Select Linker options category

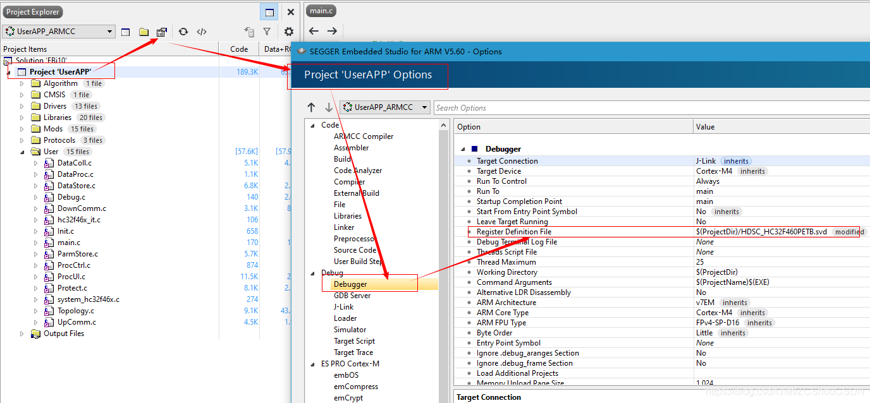click(x=344, y=227)
